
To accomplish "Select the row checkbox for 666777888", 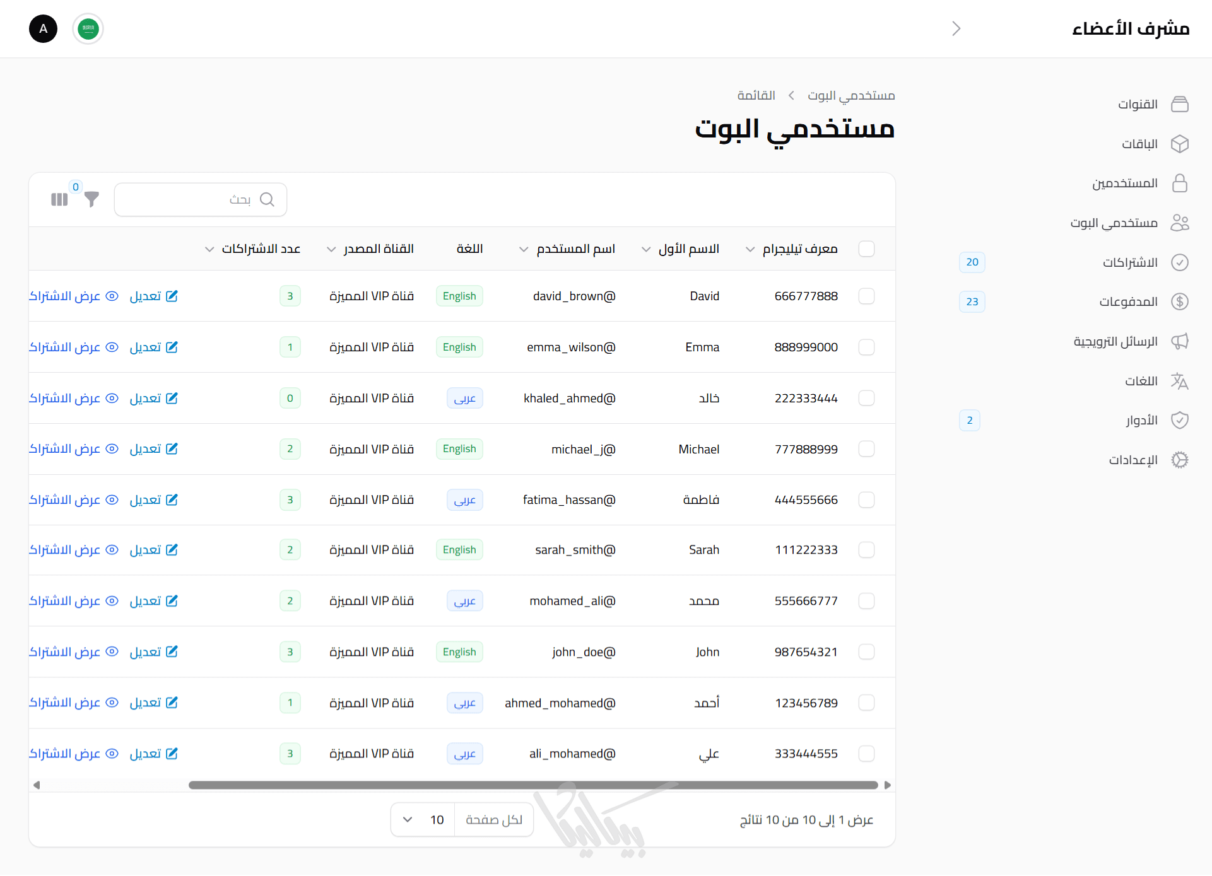I will coord(866,296).
